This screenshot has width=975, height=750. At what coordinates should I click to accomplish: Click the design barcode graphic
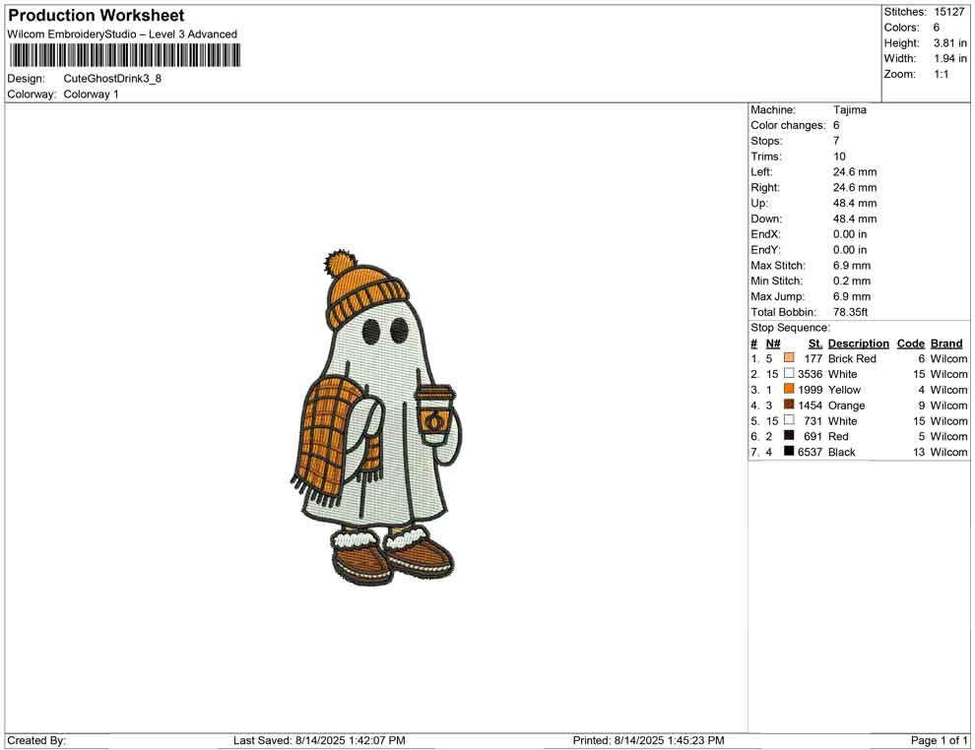125,56
